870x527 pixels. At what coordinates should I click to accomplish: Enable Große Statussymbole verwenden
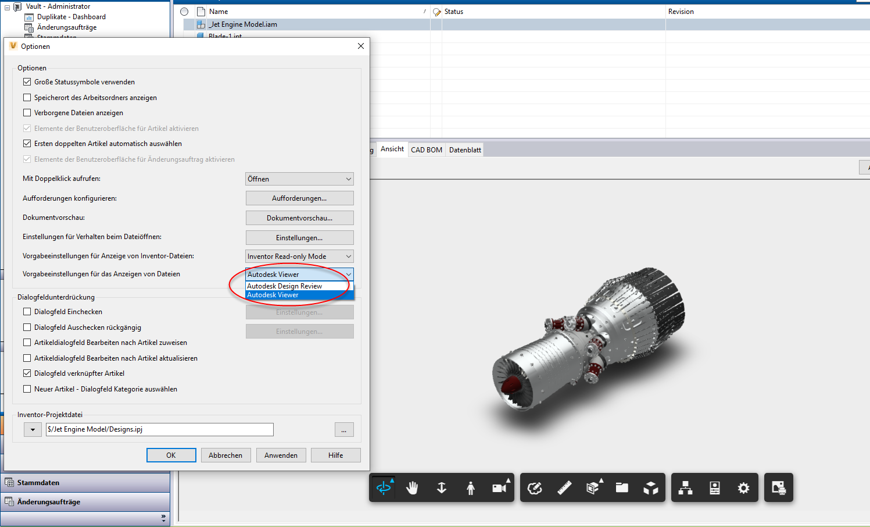coord(27,81)
